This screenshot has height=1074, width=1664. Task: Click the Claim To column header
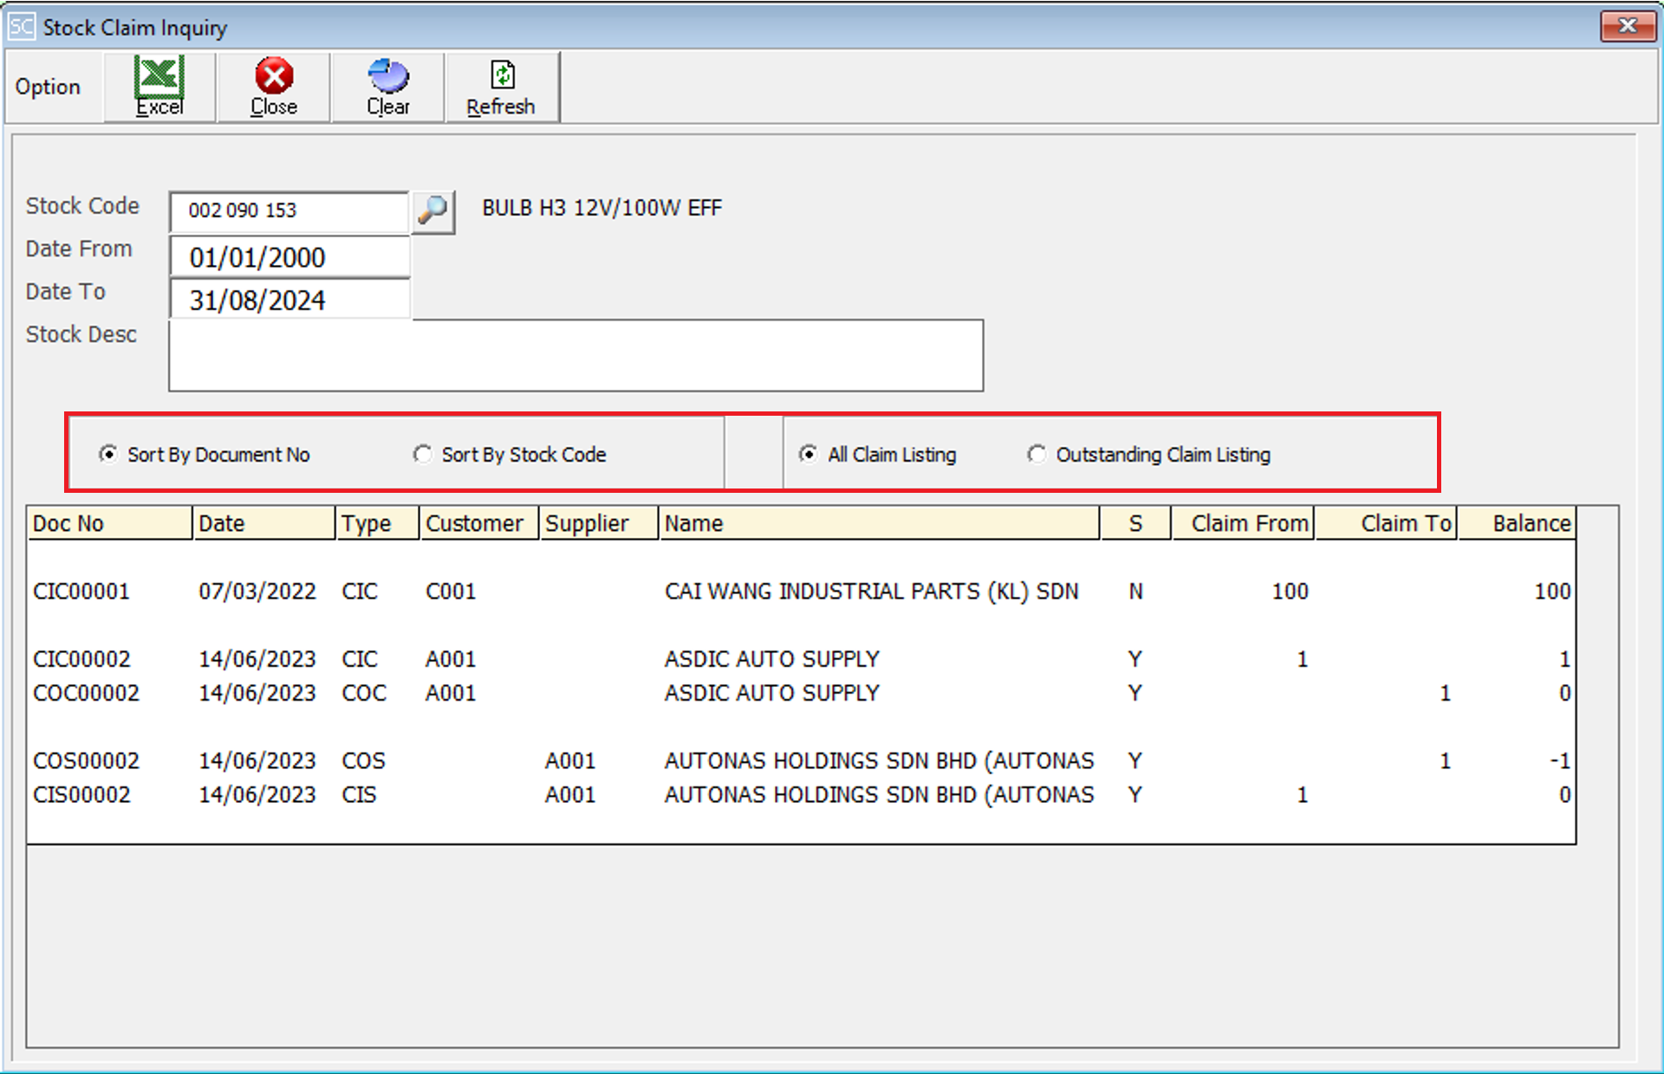pyautogui.click(x=1387, y=523)
